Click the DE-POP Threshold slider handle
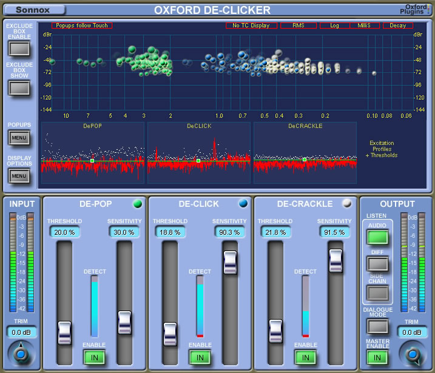This screenshot has height=373, width=435. 64,333
